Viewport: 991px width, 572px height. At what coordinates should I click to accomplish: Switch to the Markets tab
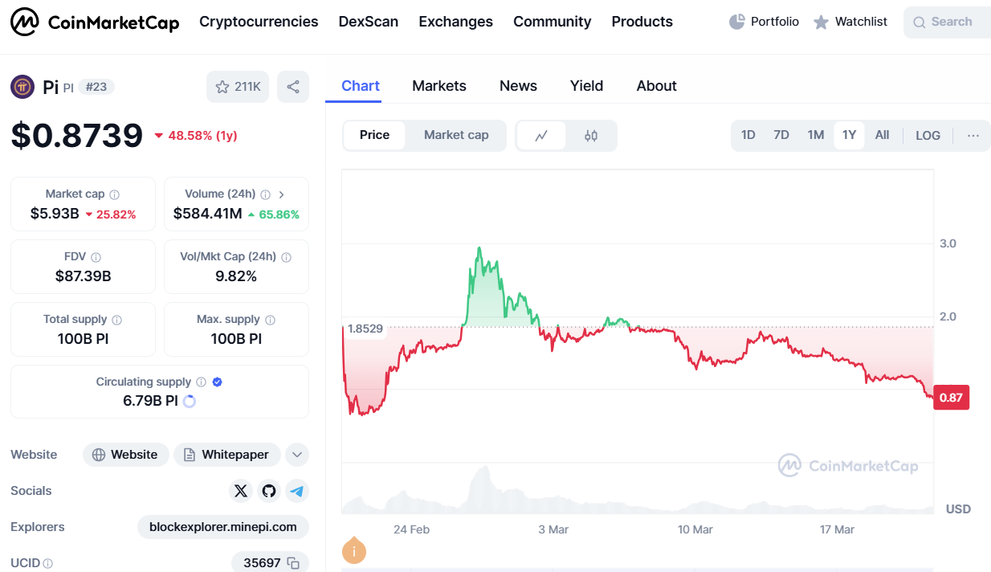coord(439,86)
